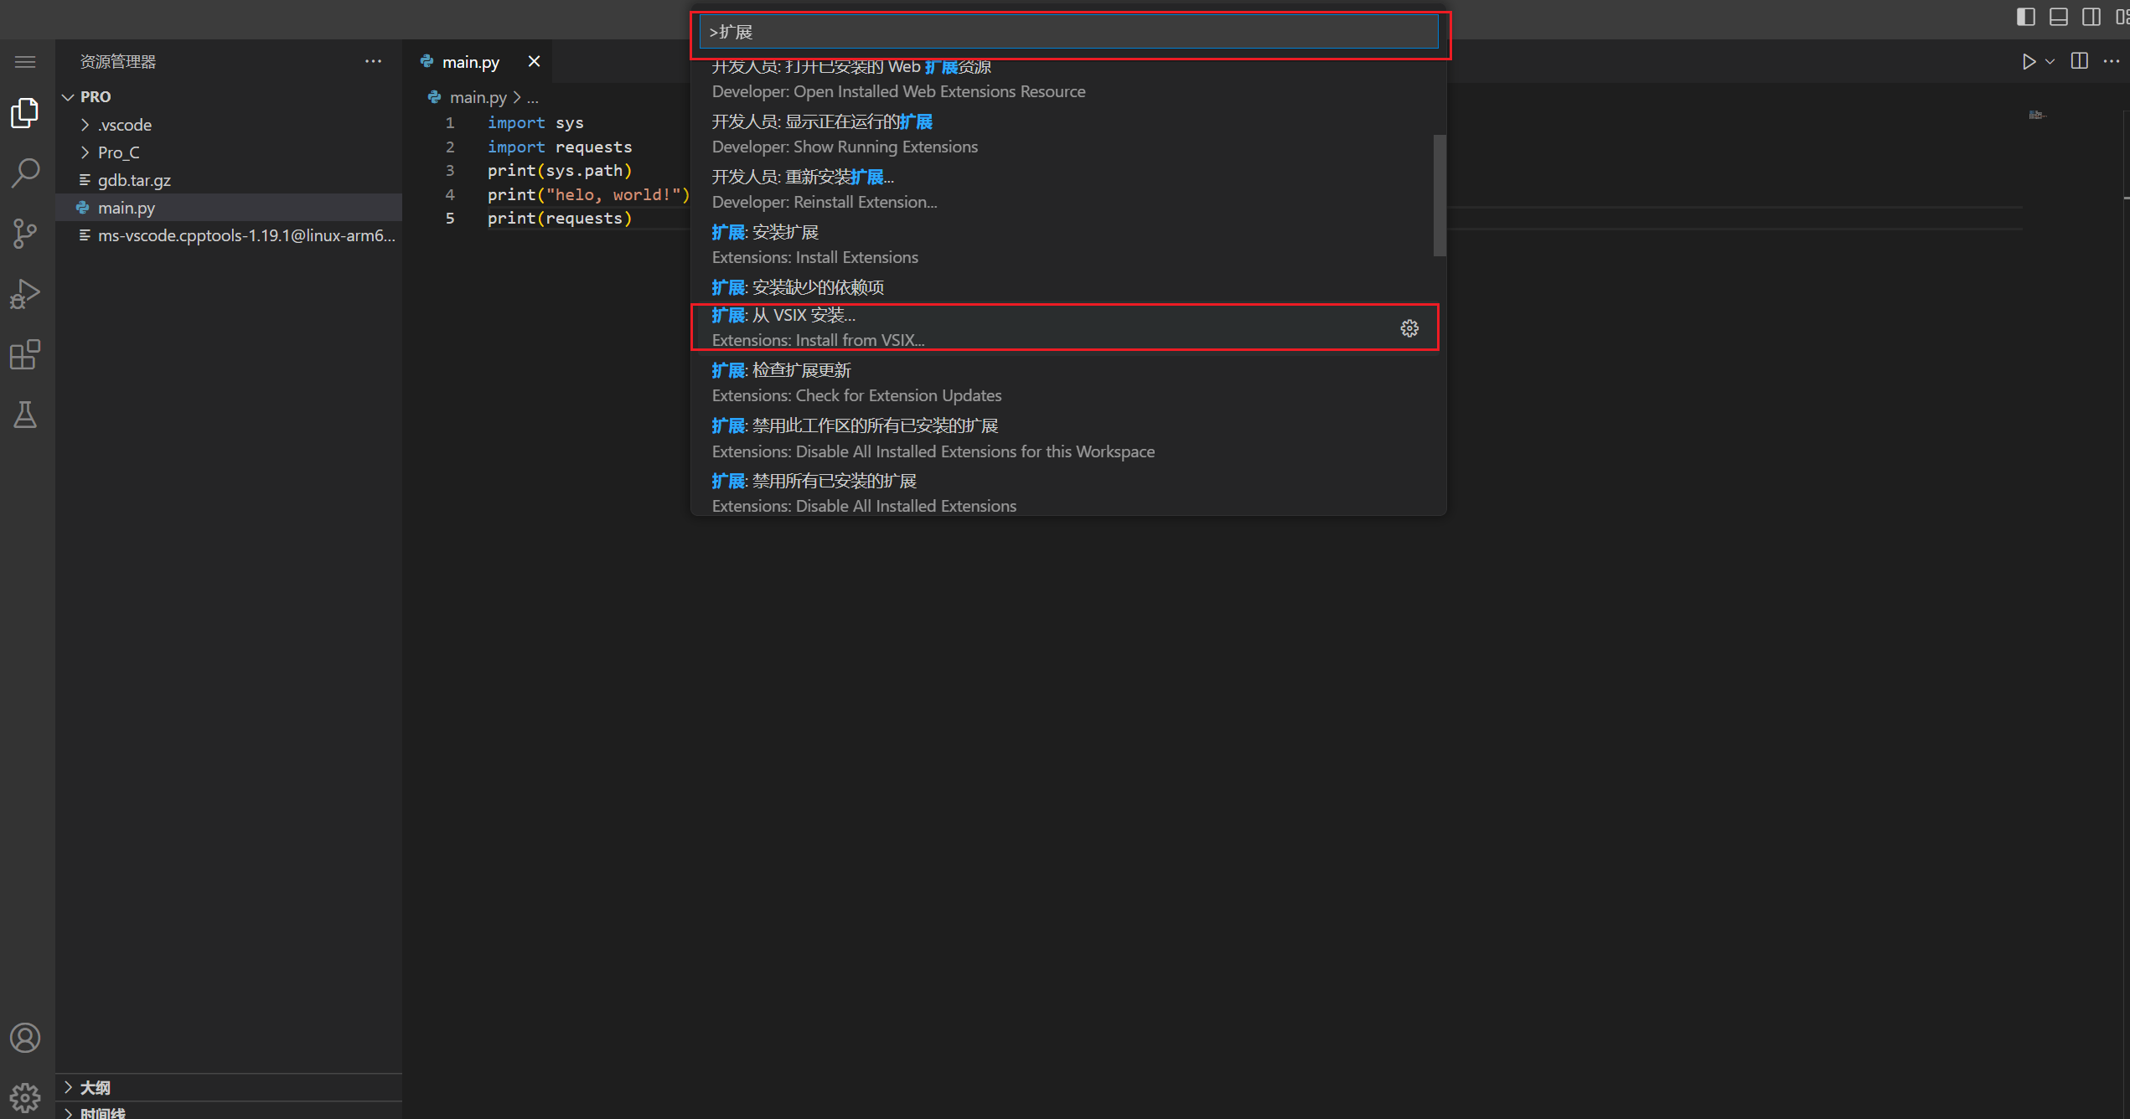This screenshot has height=1119, width=2130.
Task: Split the editor to the right
Action: [x=2080, y=61]
